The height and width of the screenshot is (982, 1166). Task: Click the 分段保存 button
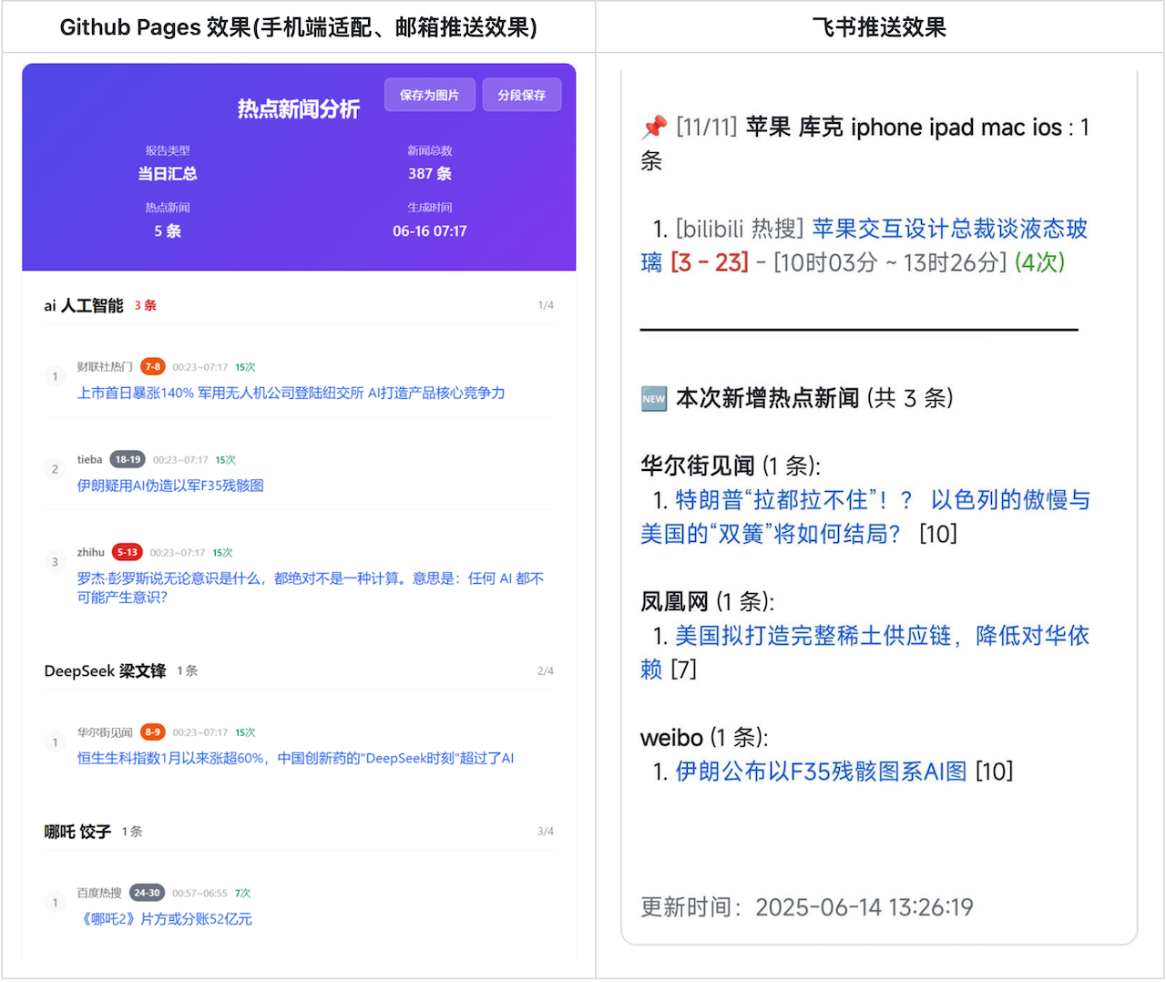click(522, 94)
